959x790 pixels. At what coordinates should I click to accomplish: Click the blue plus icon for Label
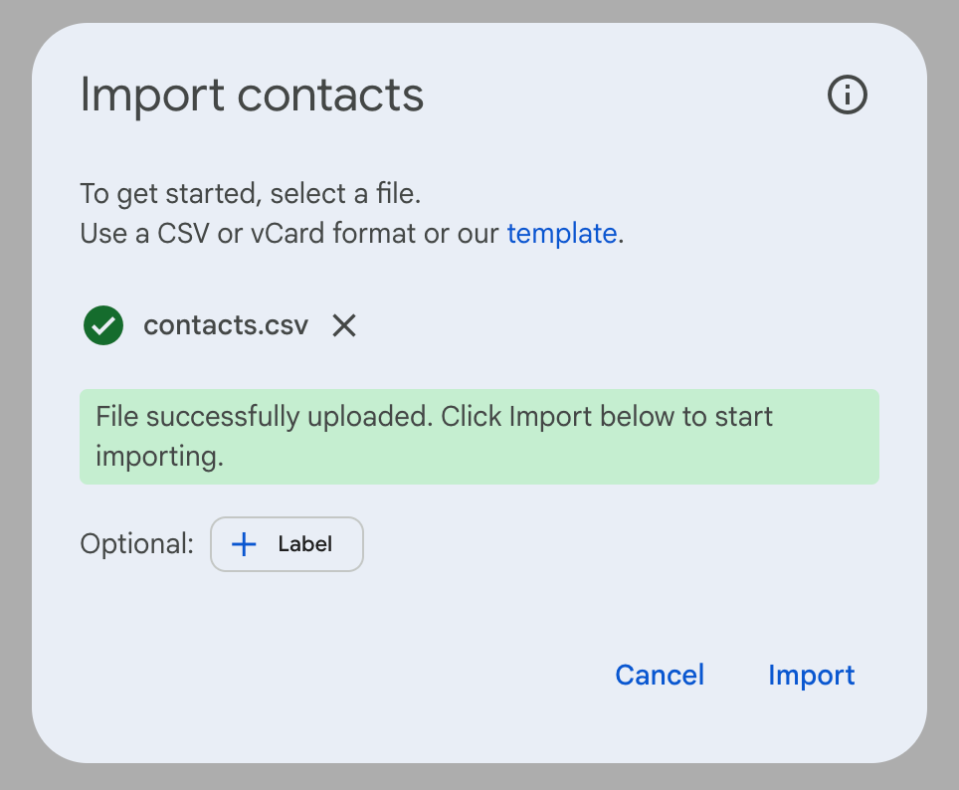[244, 544]
